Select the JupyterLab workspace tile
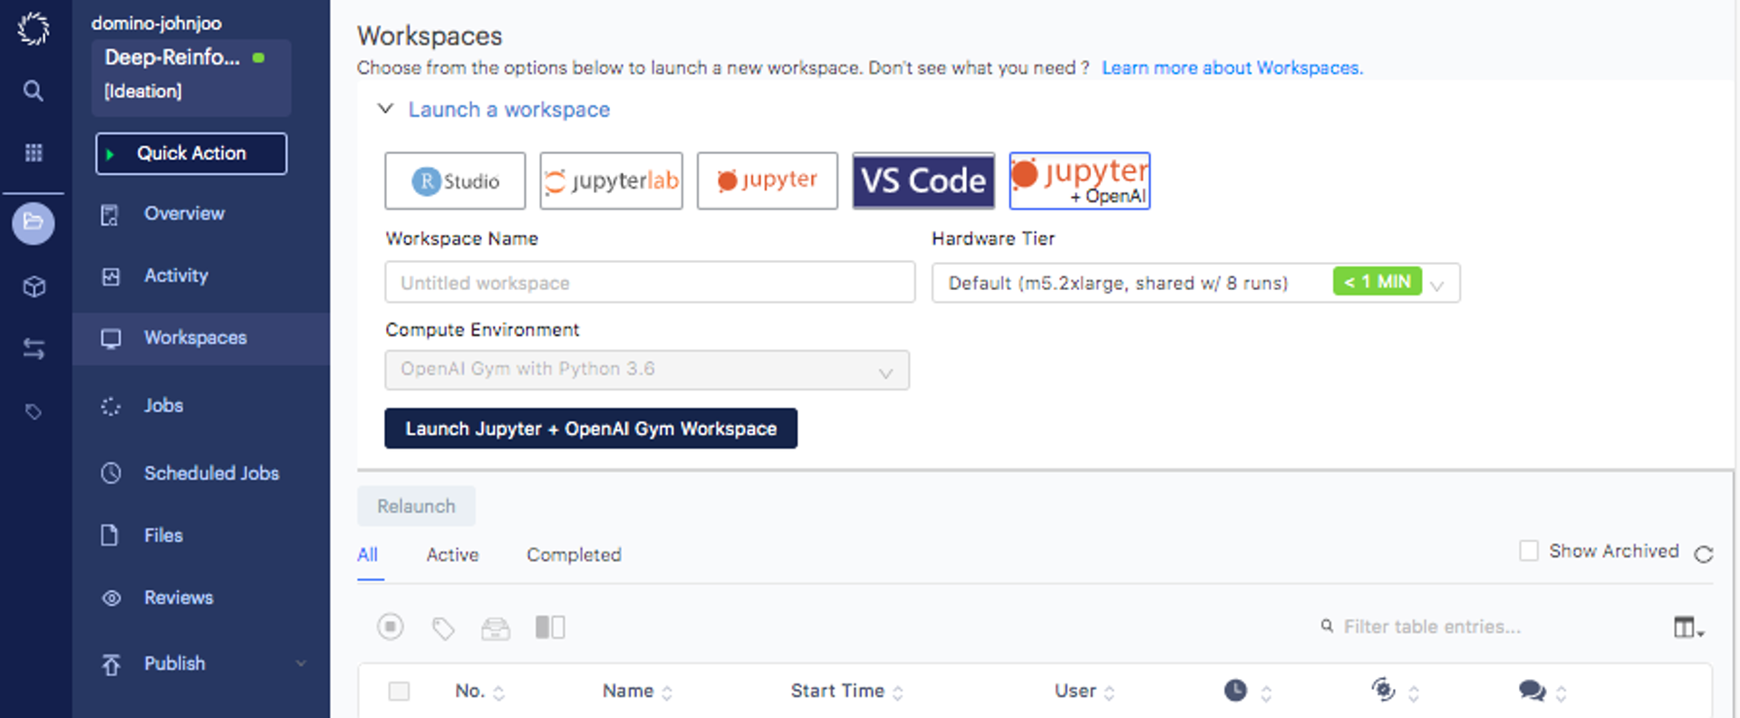The width and height of the screenshot is (1740, 718). tap(611, 180)
